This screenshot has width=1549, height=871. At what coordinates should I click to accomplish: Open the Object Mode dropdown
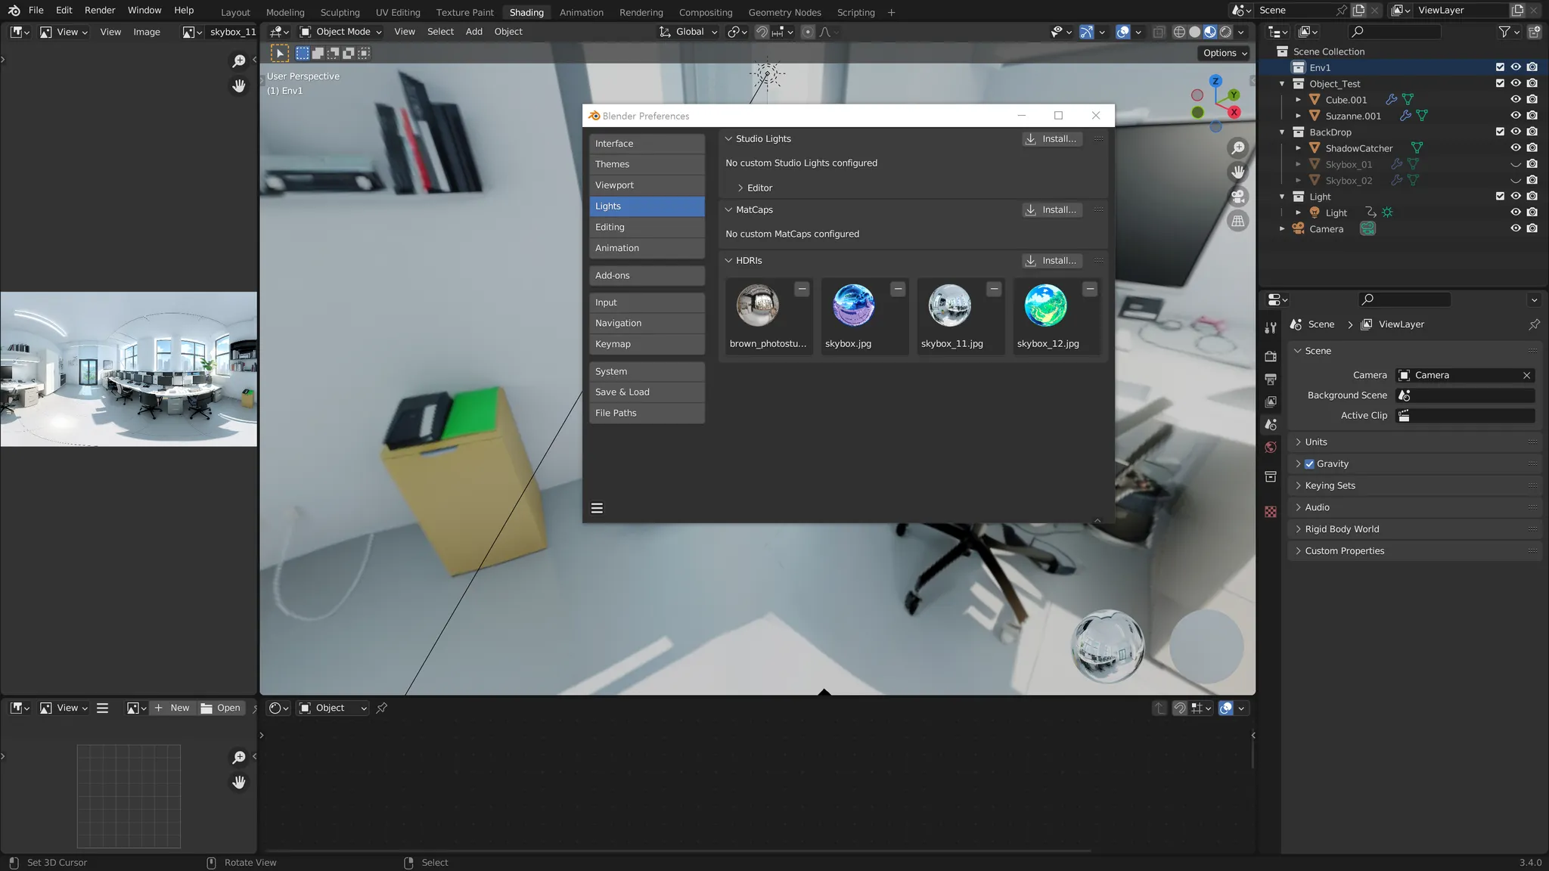coord(341,32)
